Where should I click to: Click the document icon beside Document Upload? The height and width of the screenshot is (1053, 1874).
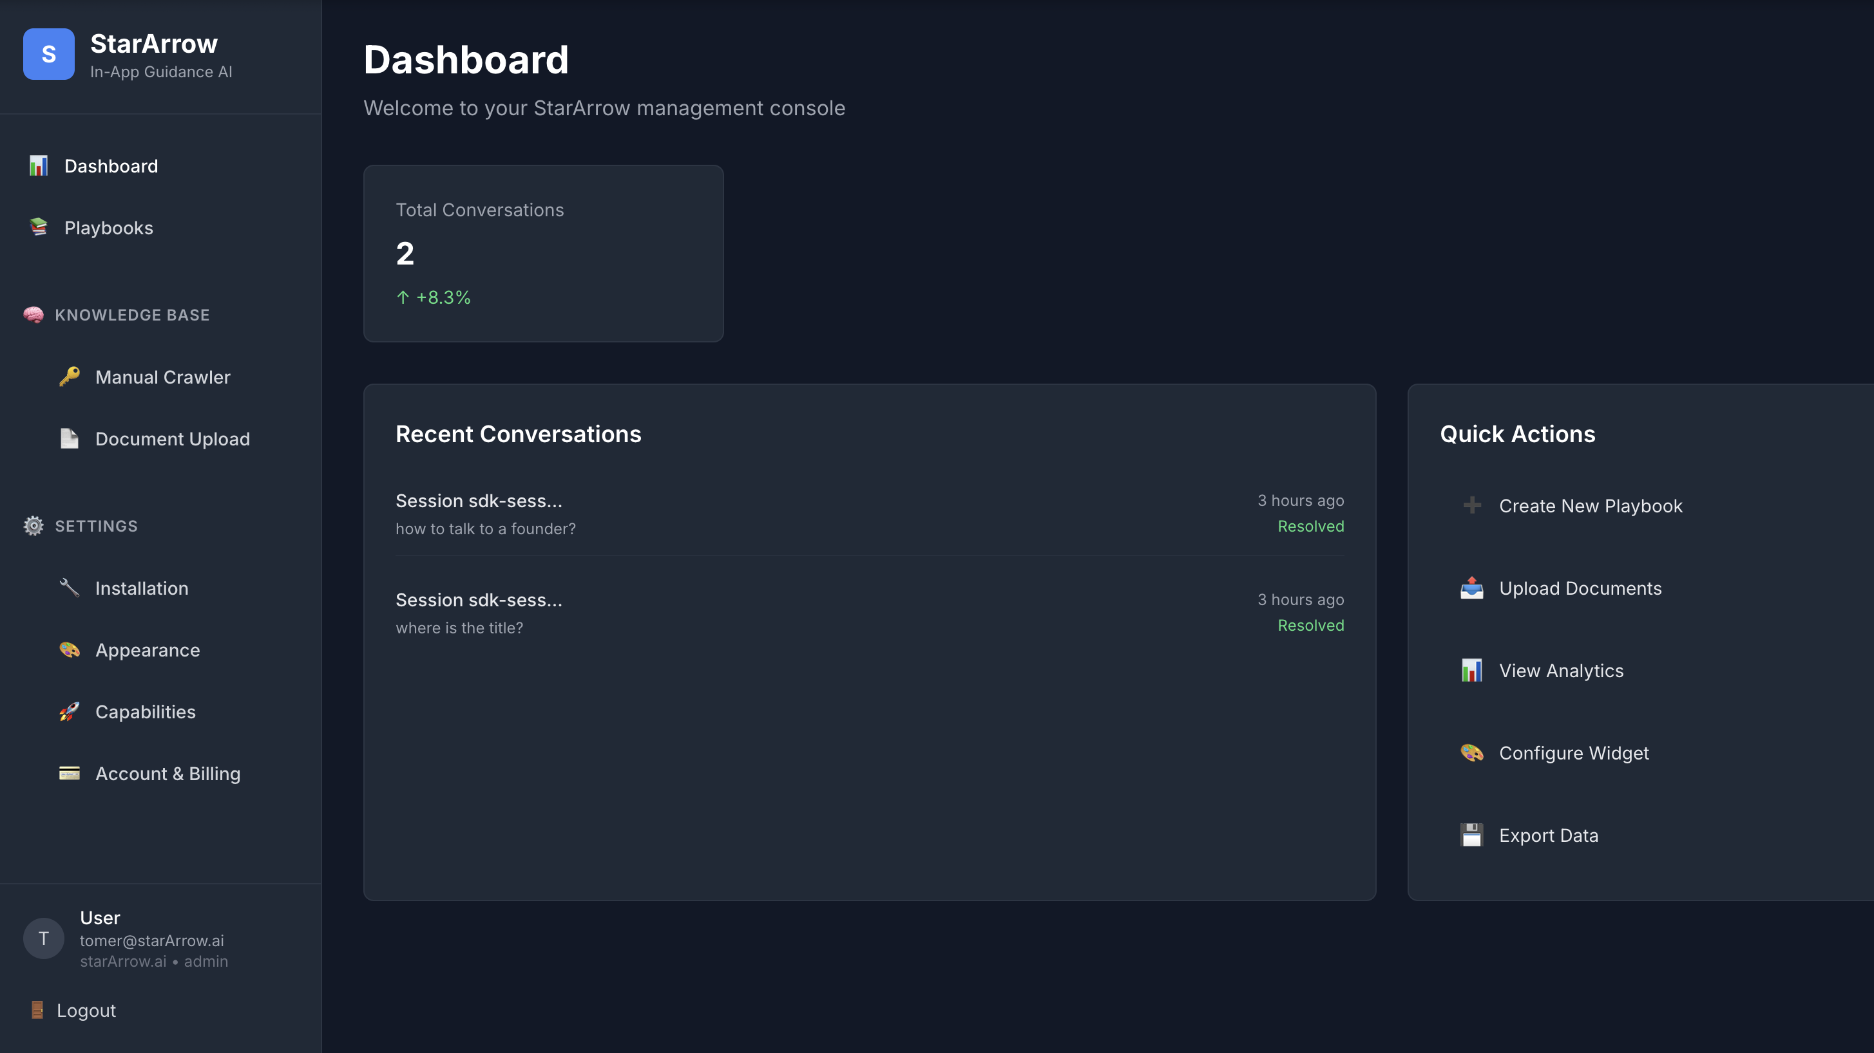pos(69,438)
